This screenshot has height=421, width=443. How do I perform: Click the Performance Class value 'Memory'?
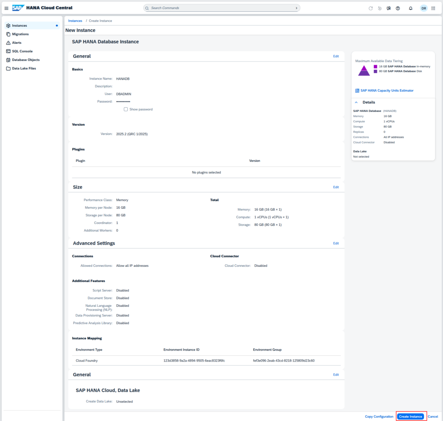pyautogui.click(x=122, y=200)
